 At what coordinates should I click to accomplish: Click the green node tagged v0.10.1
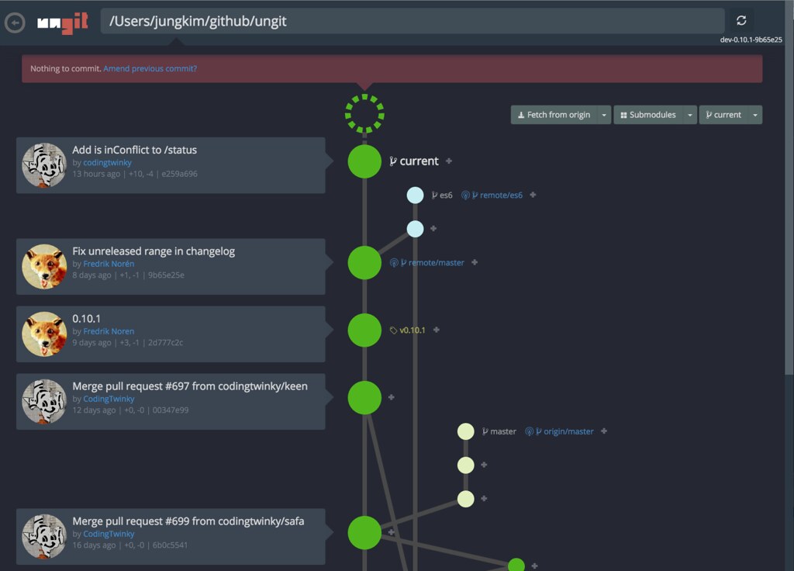[364, 330]
